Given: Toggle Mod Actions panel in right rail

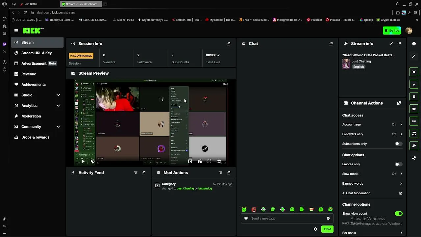Looking at the screenshot, I should click(x=414, y=97).
